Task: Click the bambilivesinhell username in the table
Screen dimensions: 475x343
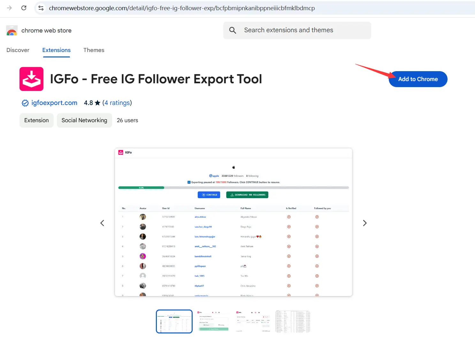Action: [x=203, y=257]
